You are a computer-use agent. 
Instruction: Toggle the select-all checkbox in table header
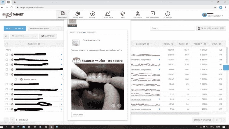click(7, 44)
